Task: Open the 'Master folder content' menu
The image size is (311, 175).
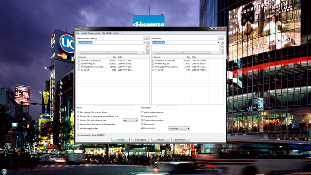Action: (91, 33)
